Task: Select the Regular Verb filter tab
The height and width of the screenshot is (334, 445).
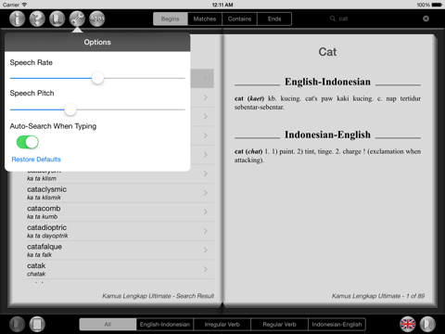Action: coord(279,325)
